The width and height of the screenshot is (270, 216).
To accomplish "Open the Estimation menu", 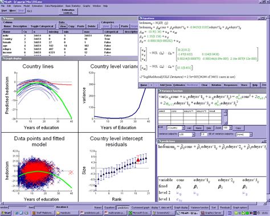I will [x=37, y=6].
